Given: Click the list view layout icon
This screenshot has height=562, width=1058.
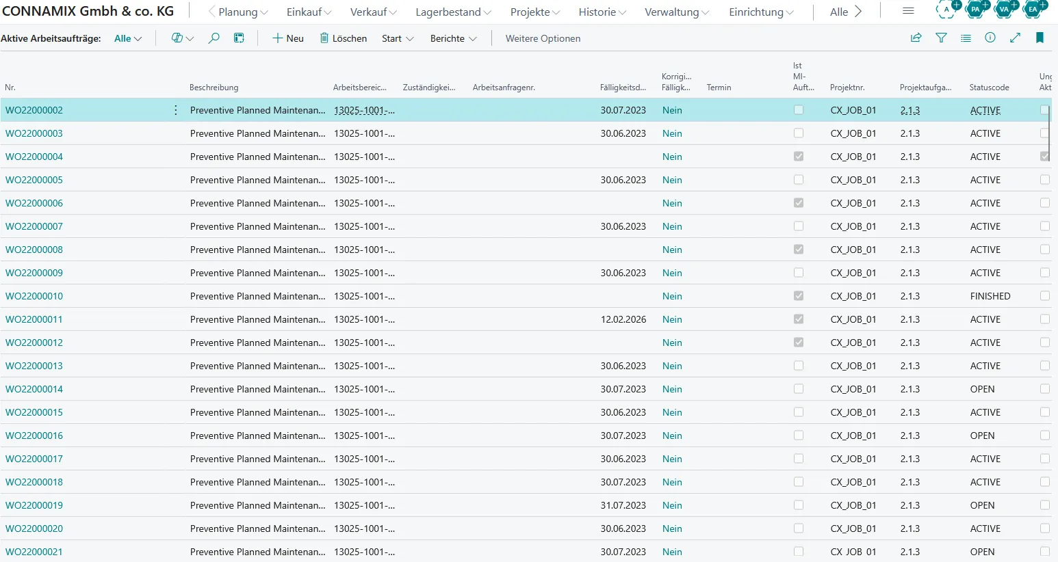Looking at the screenshot, I should 966,38.
